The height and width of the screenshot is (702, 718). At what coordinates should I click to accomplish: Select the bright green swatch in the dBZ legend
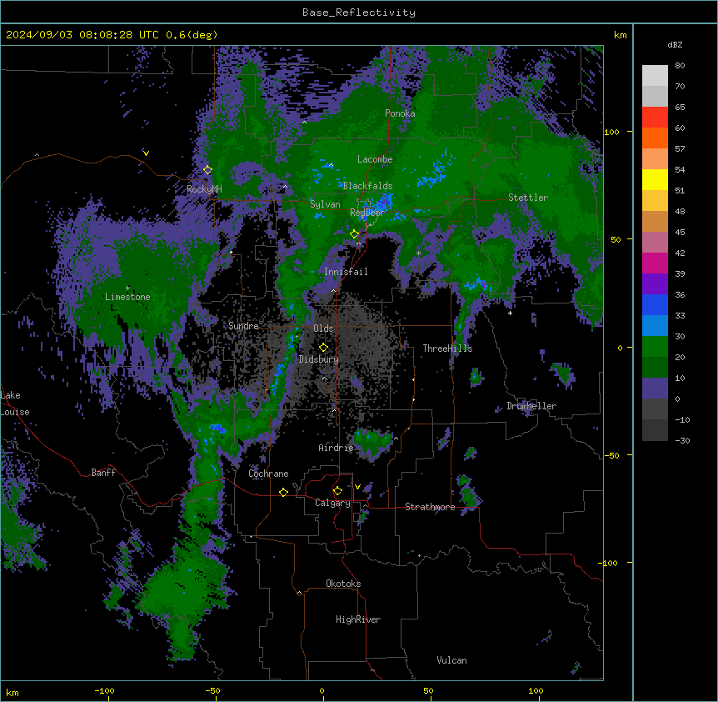point(655,347)
